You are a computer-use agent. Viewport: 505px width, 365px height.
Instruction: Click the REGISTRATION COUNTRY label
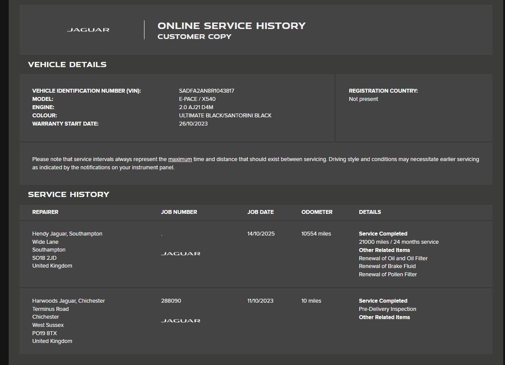click(x=383, y=91)
